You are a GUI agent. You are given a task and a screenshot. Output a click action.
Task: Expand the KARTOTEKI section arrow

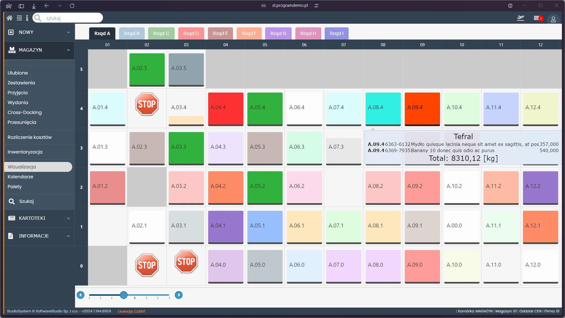click(x=68, y=218)
